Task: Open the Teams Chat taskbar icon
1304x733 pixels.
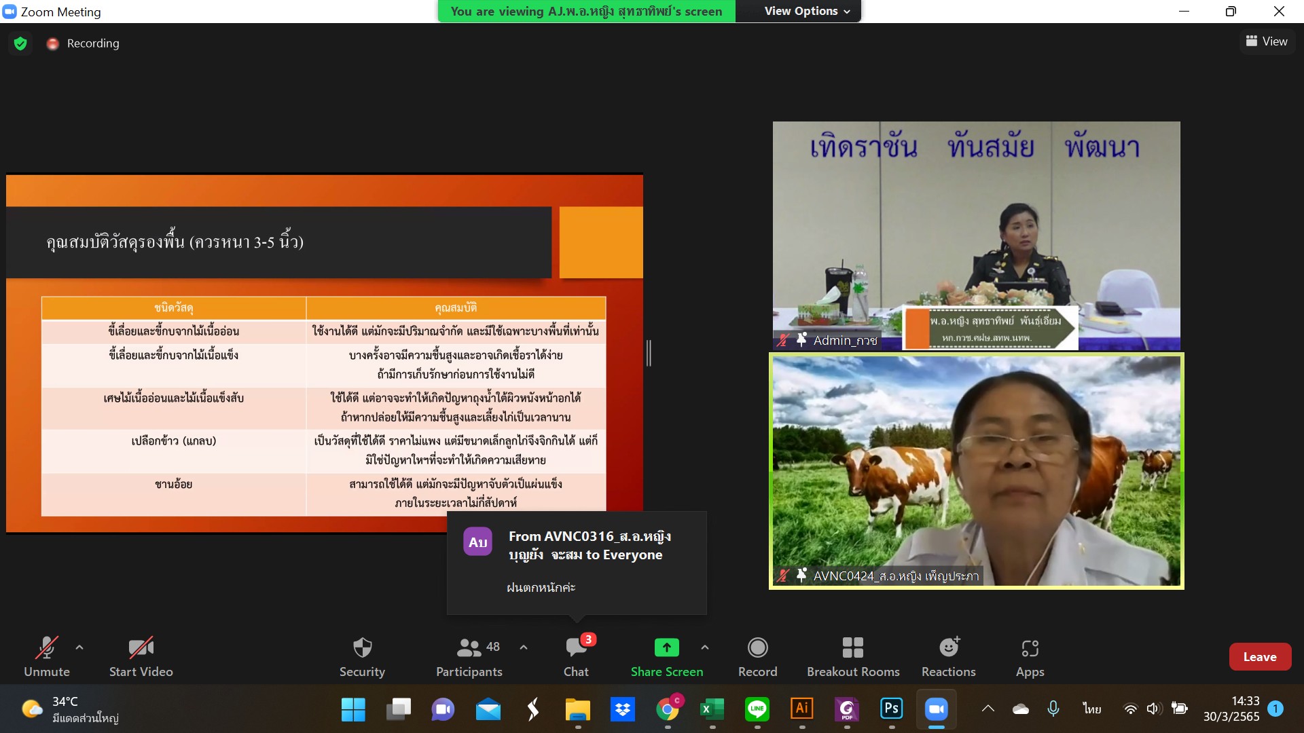Action: pos(443,709)
